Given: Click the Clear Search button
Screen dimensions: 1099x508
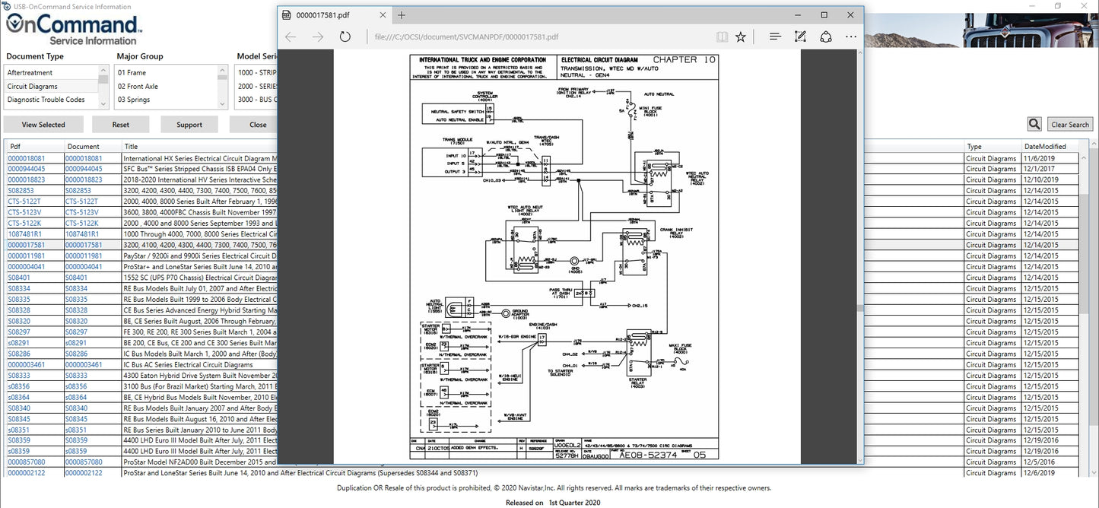Looking at the screenshot, I should pos(1069,123).
